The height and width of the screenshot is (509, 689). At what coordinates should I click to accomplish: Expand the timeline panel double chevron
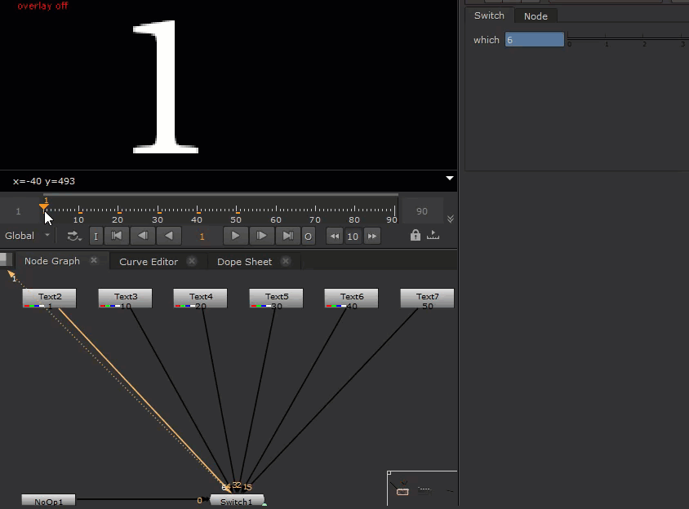tap(451, 219)
